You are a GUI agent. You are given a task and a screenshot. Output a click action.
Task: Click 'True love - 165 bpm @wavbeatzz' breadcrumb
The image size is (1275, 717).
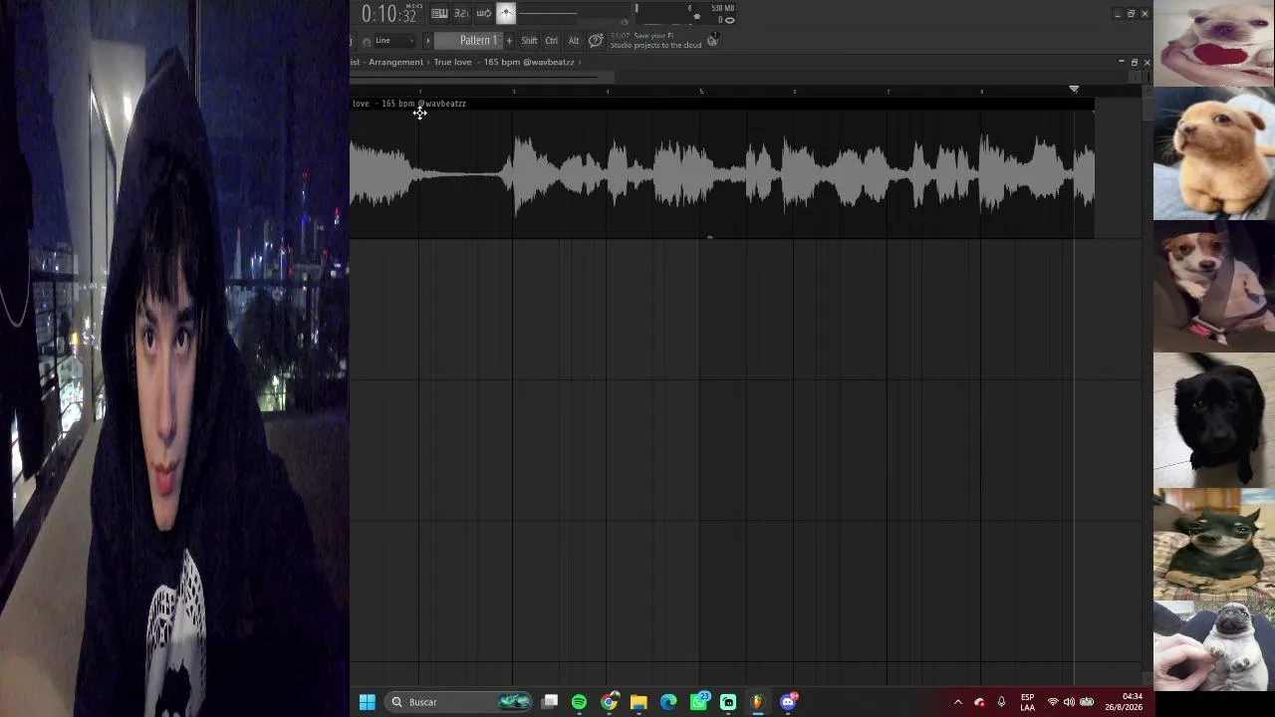504,62
